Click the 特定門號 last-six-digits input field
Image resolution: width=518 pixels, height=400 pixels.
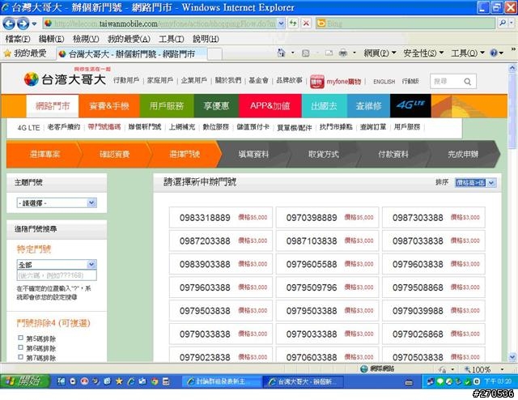pyautogui.click(x=57, y=275)
